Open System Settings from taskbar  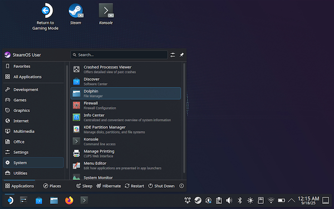[x=23, y=201]
